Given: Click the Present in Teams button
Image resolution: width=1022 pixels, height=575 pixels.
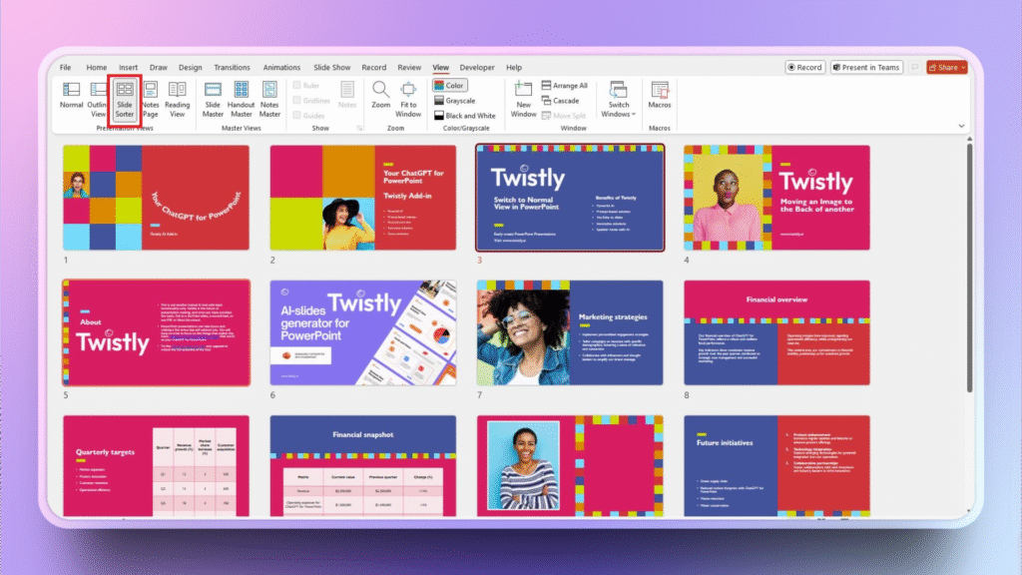Looking at the screenshot, I should 865,67.
